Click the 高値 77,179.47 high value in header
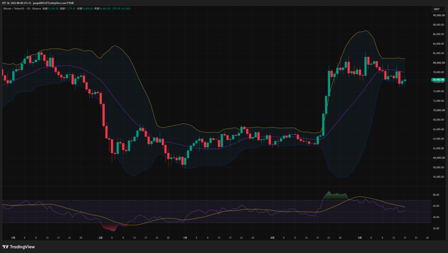This screenshot has height=253, width=448. click(x=68, y=9)
